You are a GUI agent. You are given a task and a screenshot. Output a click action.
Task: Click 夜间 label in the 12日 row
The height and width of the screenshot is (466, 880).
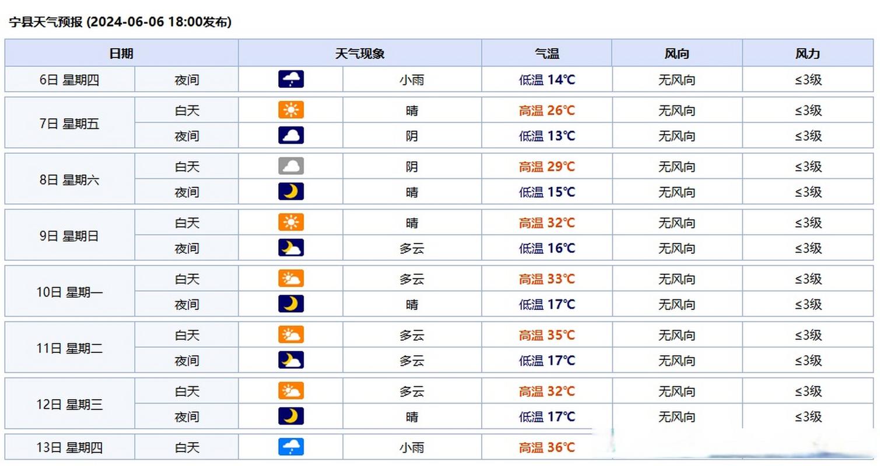click(187, 417)
